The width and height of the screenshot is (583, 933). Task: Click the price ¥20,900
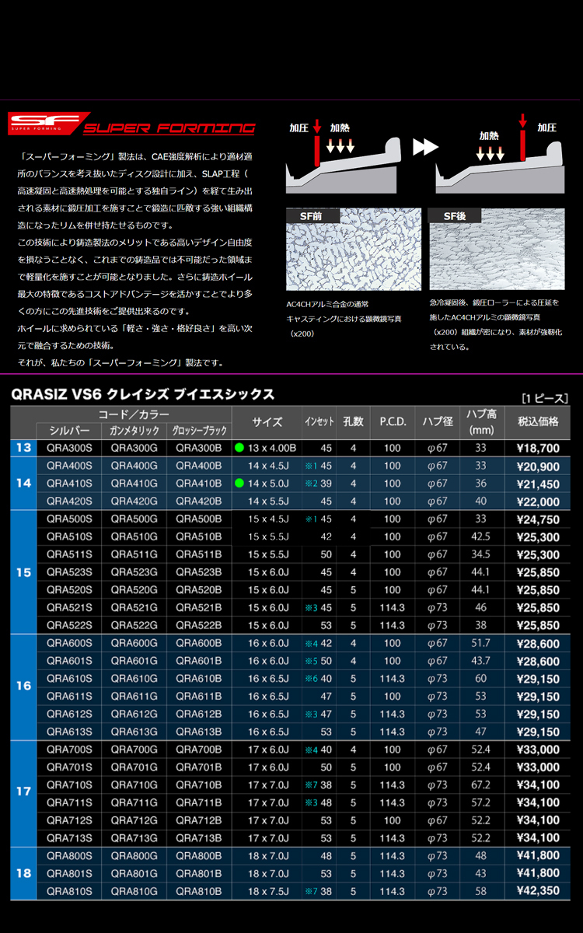coord(538,466)
